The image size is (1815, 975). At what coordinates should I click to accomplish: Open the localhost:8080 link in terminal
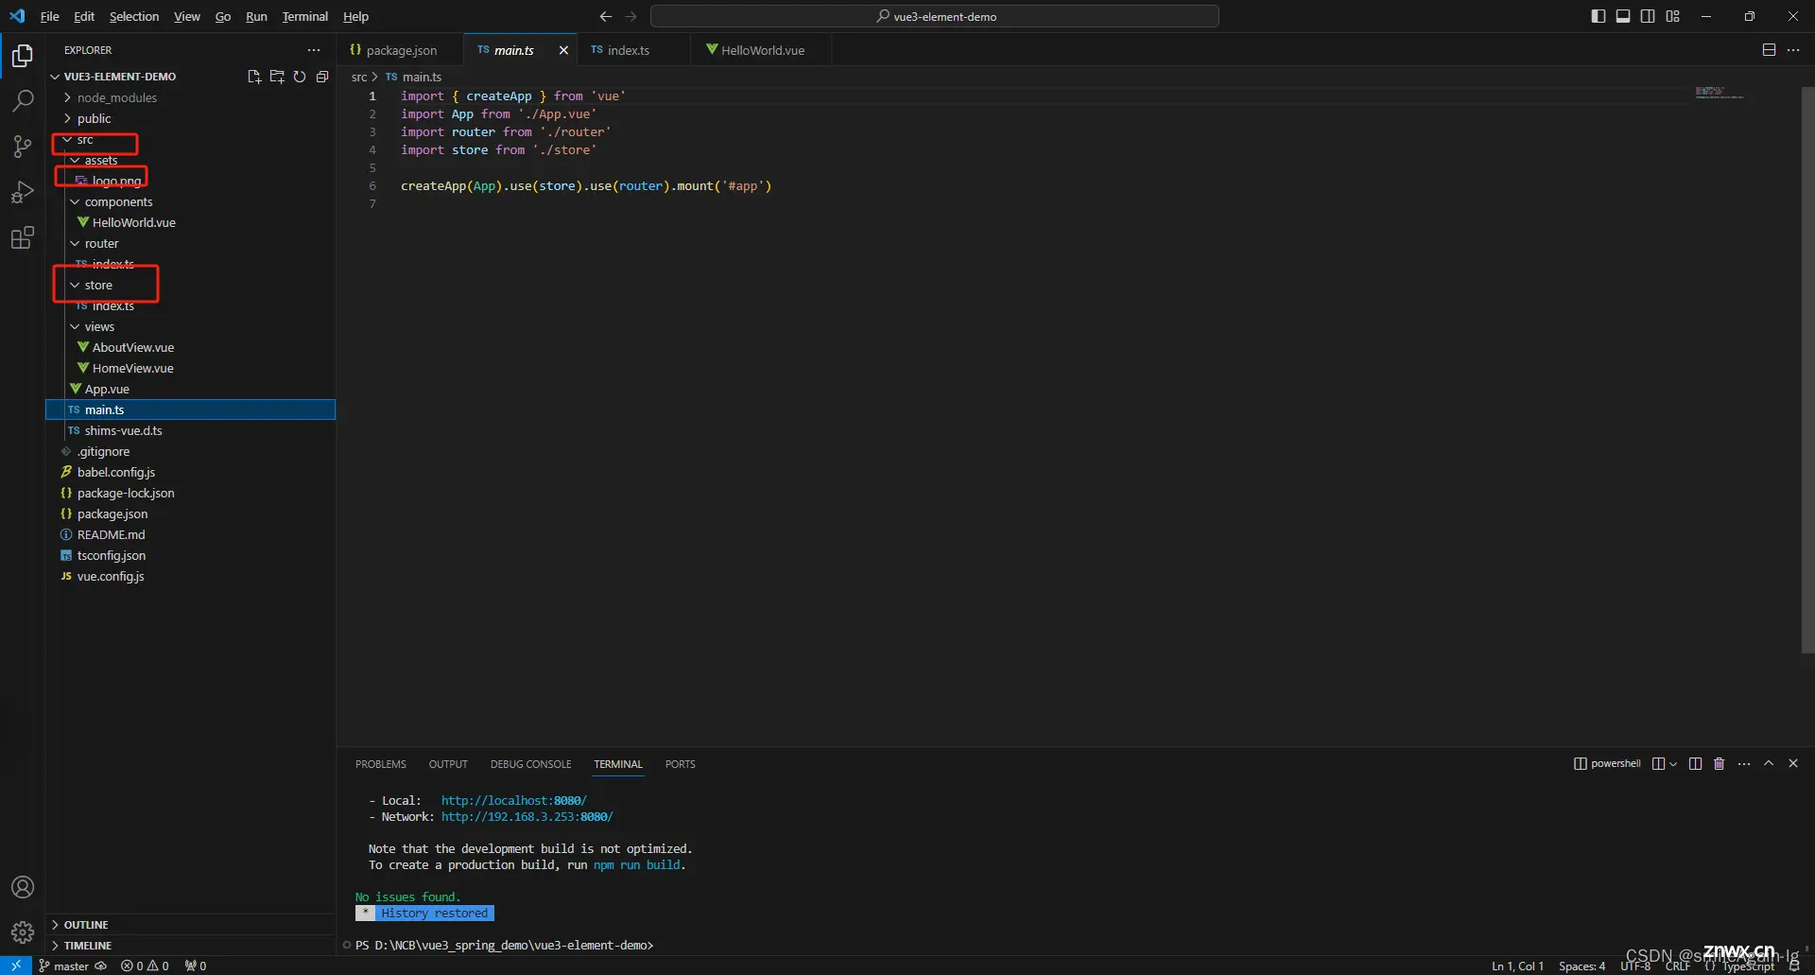[x=513, y=800]
